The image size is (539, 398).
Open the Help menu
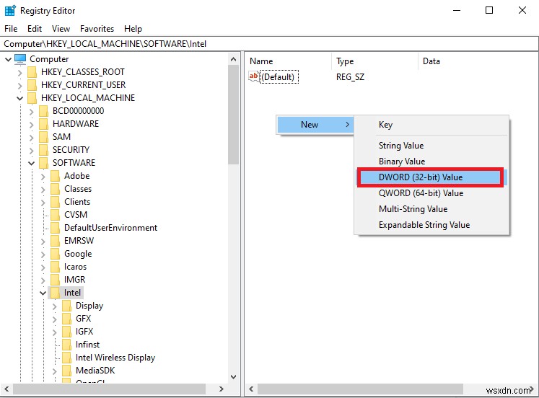click(x=133, y=29)
